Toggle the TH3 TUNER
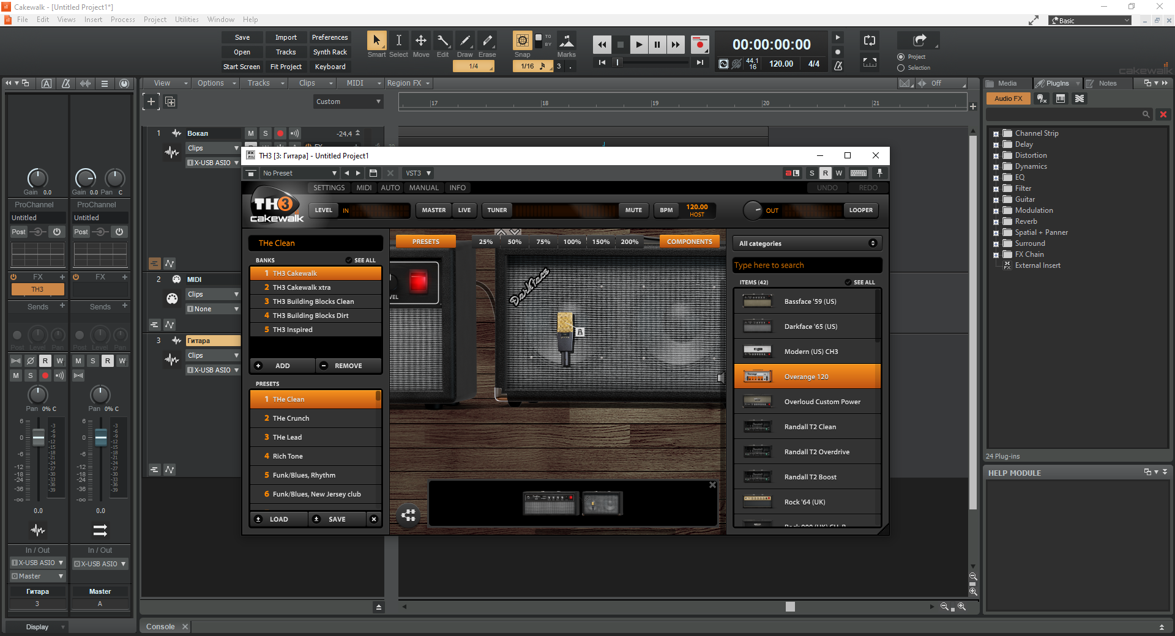The height and width of the screenshot is (636, 1175). click(x=497, y=210)
